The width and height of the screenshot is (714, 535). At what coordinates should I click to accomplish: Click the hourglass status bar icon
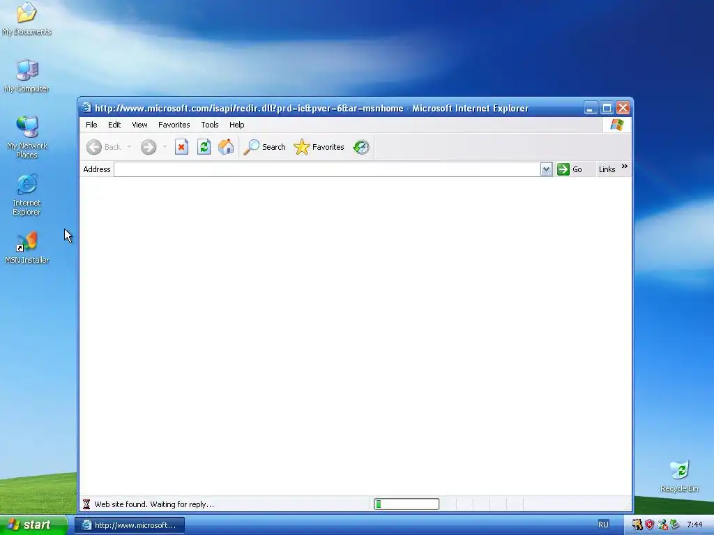(86, 504)
